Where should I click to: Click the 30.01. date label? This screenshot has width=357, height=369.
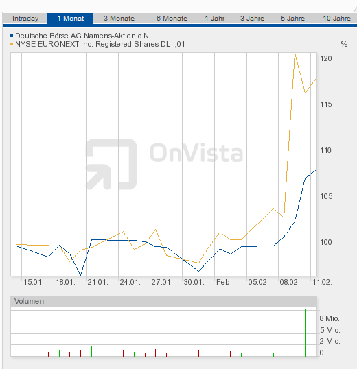[194, 282]
